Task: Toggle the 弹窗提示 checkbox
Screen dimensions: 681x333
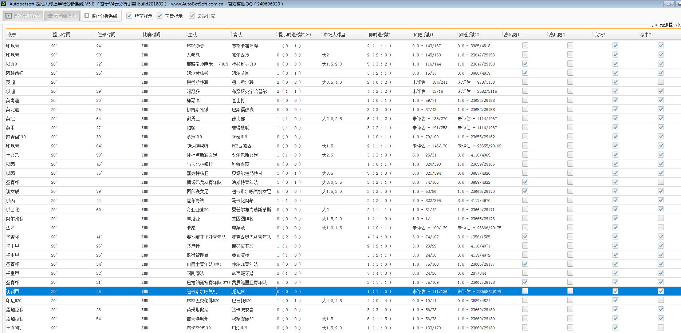Action: click(129, 16)
